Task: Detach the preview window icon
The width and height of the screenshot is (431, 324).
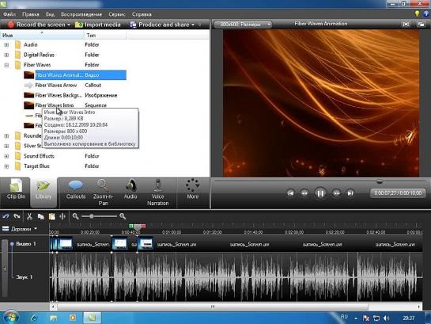Action: tap(421, 25)
